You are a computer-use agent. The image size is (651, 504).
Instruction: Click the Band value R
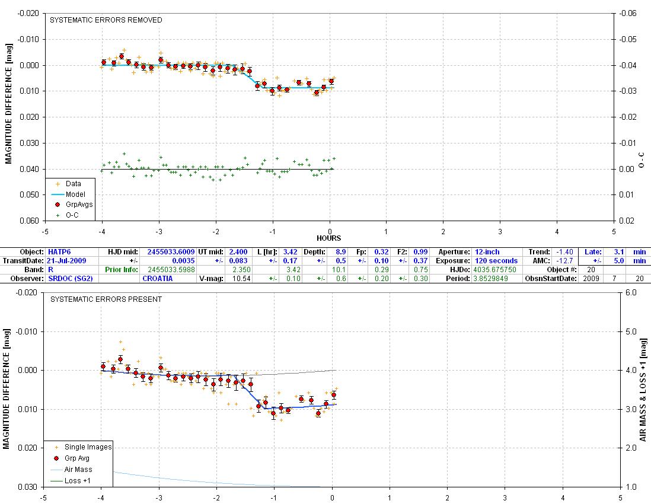[50, 269]
